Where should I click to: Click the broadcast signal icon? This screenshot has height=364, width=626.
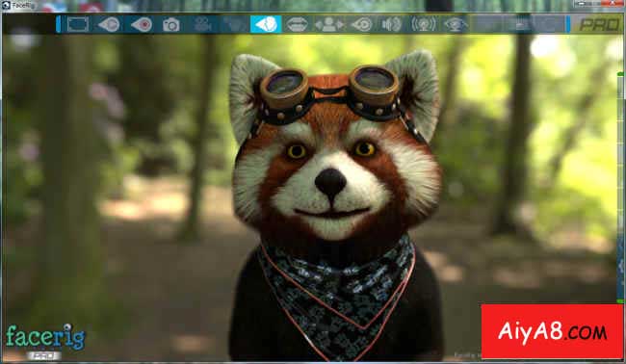coord(423,24)
